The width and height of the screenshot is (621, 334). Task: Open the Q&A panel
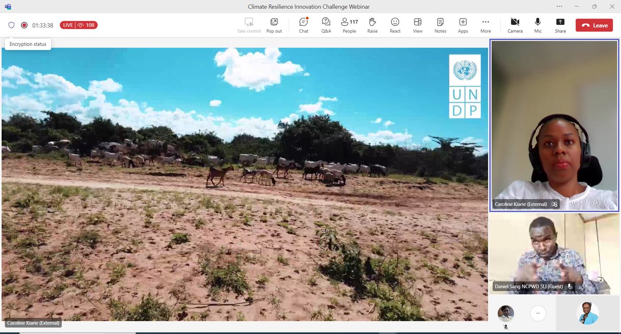(x=326, y=24)
